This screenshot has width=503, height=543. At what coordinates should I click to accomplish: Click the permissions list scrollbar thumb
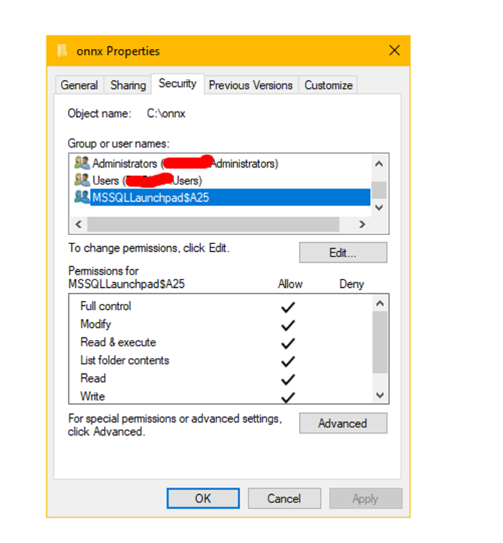(380, 342)
